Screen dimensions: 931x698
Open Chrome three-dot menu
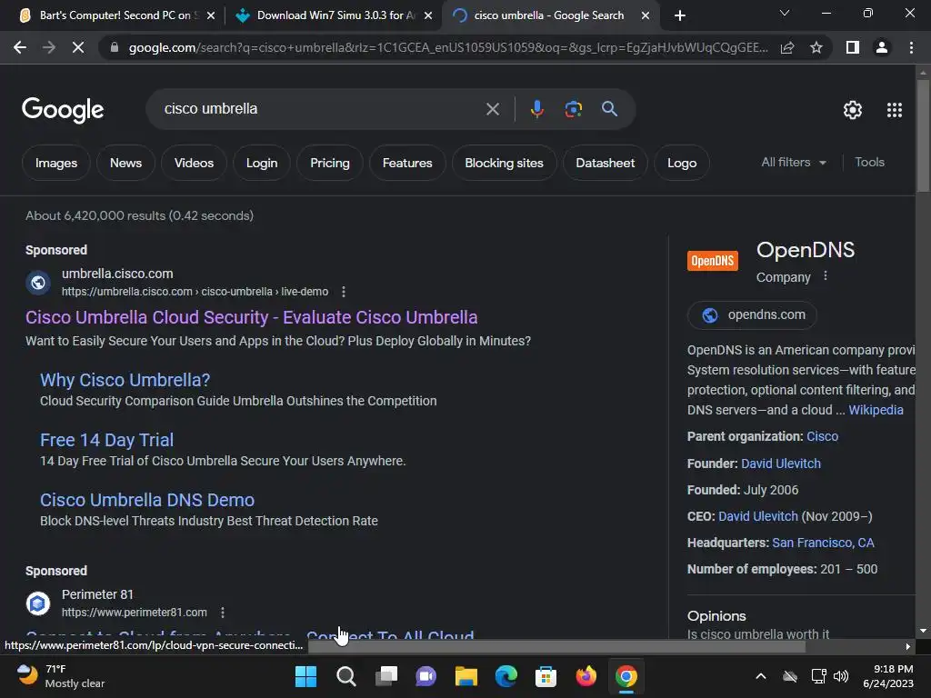click(911, 47)
